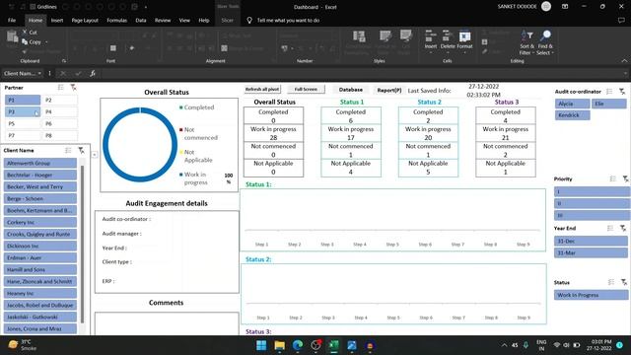Open File Explorer from the taskbar

(279, 345)
